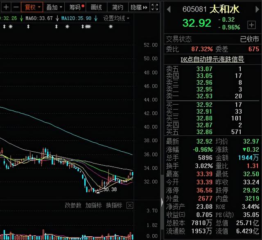
Task: Click 量比 value 1.31
Action: tap(253, 166)
